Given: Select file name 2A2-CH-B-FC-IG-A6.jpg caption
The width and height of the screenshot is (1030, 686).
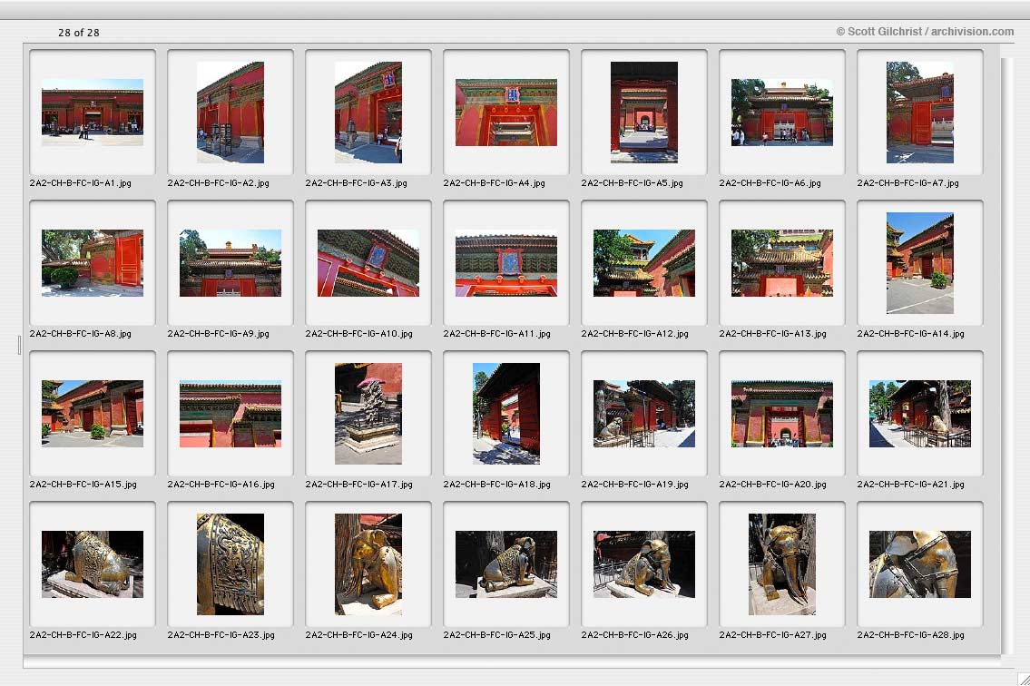Looking at the screenshot, I should coord(770,183).
